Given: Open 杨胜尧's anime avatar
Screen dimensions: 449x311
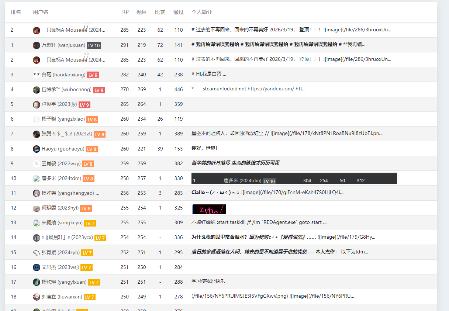Looking at the screenshot, I should click(x=36, y=193).
